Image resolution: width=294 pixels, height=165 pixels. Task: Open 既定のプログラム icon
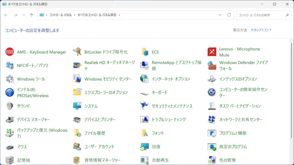pos(212,147)
